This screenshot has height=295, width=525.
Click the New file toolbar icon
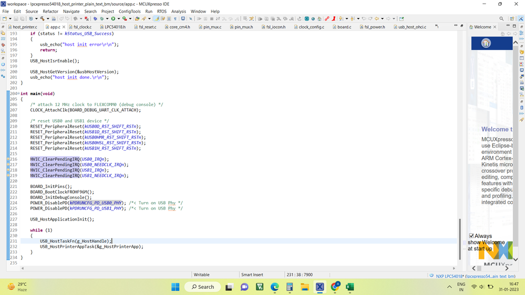click(x=5, y=19)
